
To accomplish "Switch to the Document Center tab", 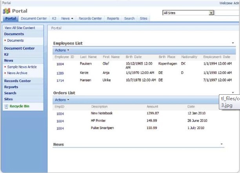I will click(x=34, y=18).
